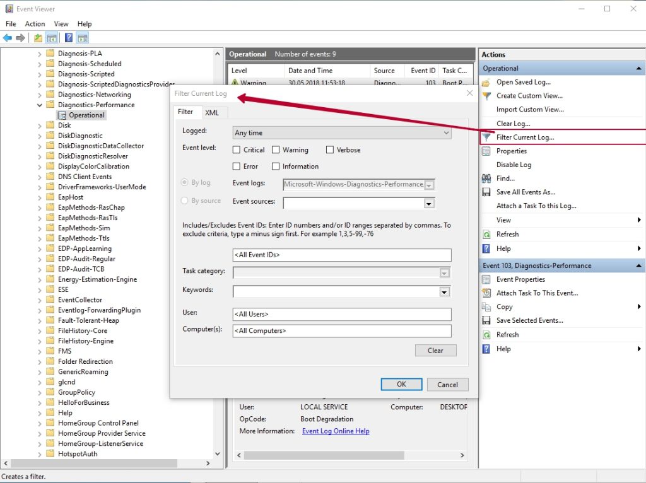Click Show/Hide Action Pane toolbar icon
The width and height of the screenshot is (646, 483).
83,38
